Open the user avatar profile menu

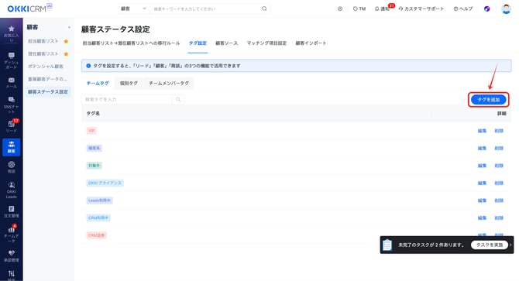tap(506, 9)
